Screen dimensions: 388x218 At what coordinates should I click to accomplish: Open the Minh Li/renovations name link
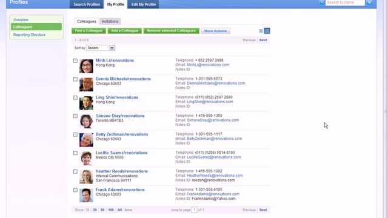coord(115,61)
